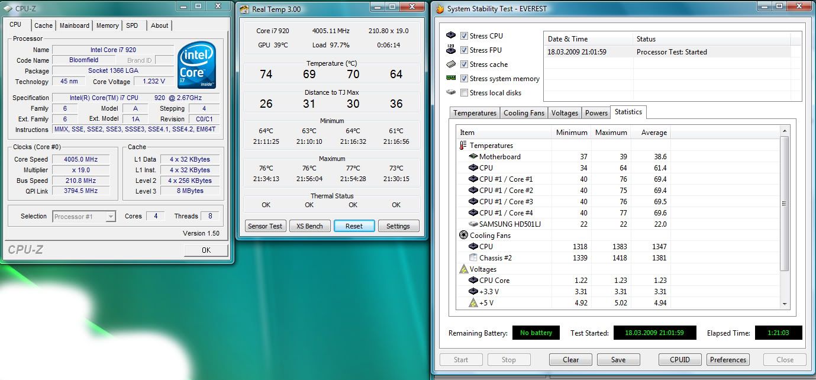816x380 pixels.
Task: Click the CPU #1 / Core #1 row icon
Action: [x=473, y=179]
